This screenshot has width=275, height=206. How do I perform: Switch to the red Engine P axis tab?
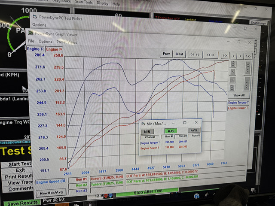(54, 49)
